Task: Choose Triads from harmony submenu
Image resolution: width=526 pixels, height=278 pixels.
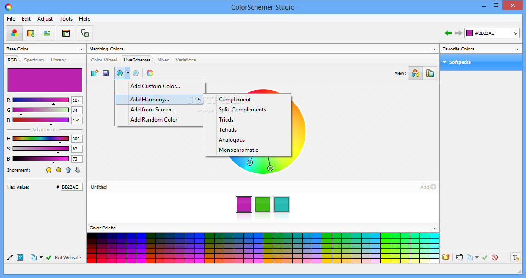Action: [247, 120]
